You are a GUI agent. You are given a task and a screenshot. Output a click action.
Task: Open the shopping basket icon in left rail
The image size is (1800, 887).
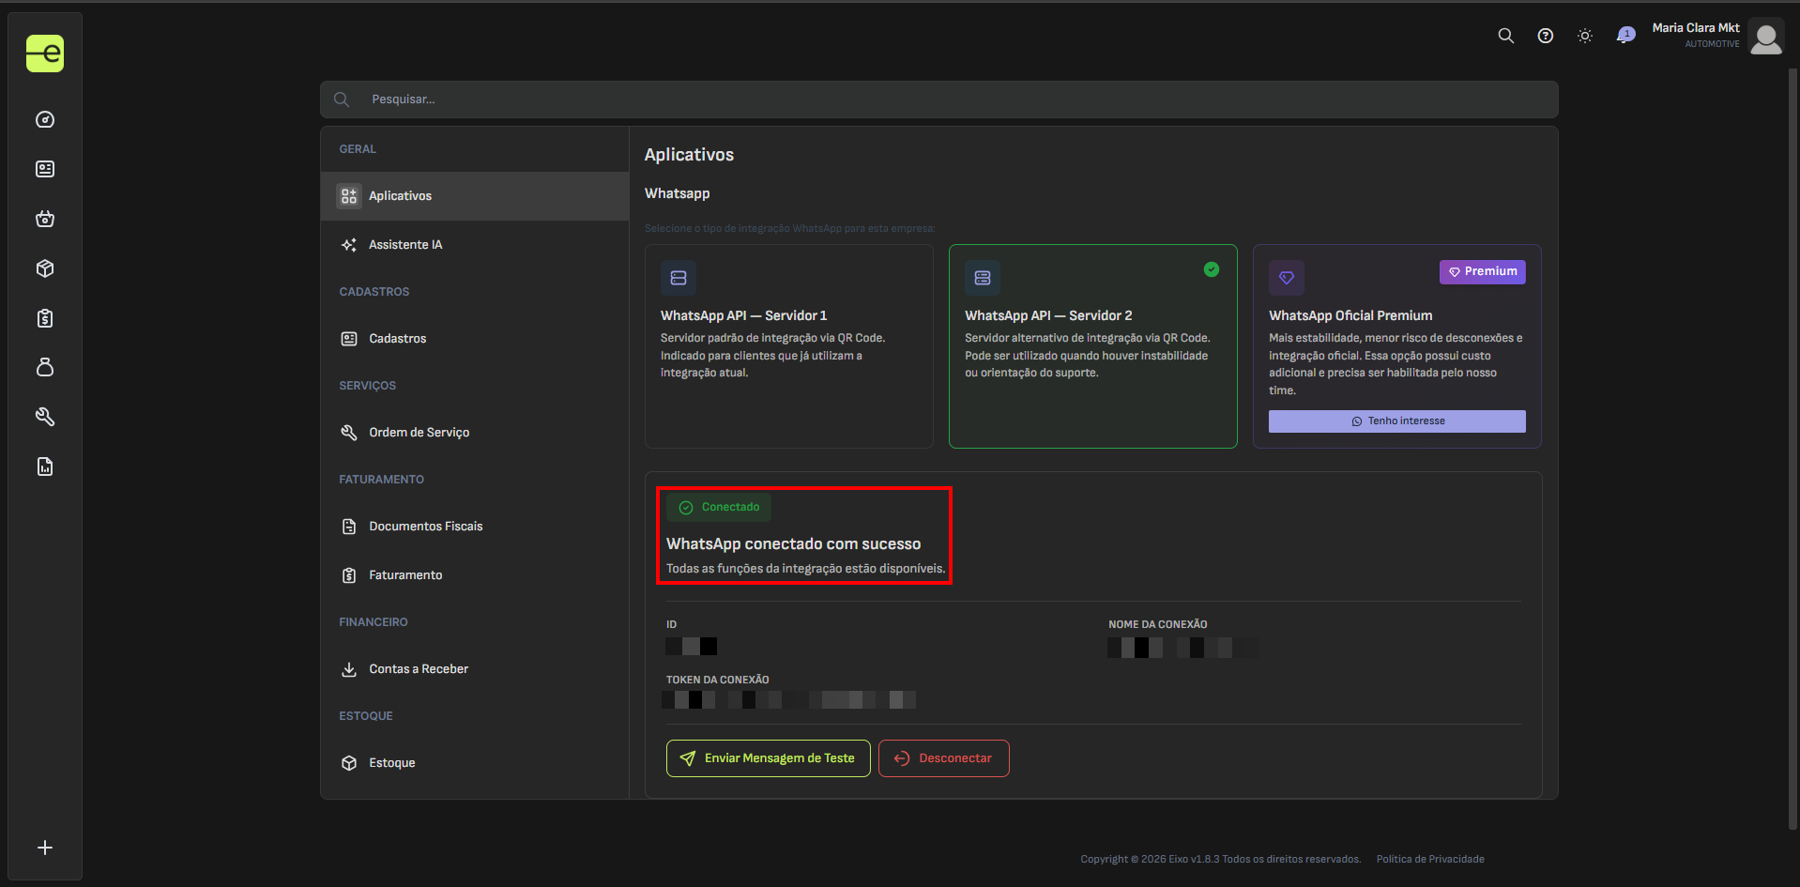point(45,219)
